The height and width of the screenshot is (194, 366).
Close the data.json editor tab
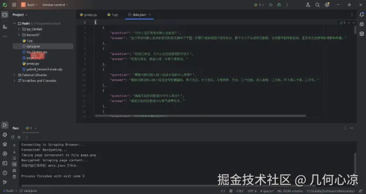(x=150, y=15)
